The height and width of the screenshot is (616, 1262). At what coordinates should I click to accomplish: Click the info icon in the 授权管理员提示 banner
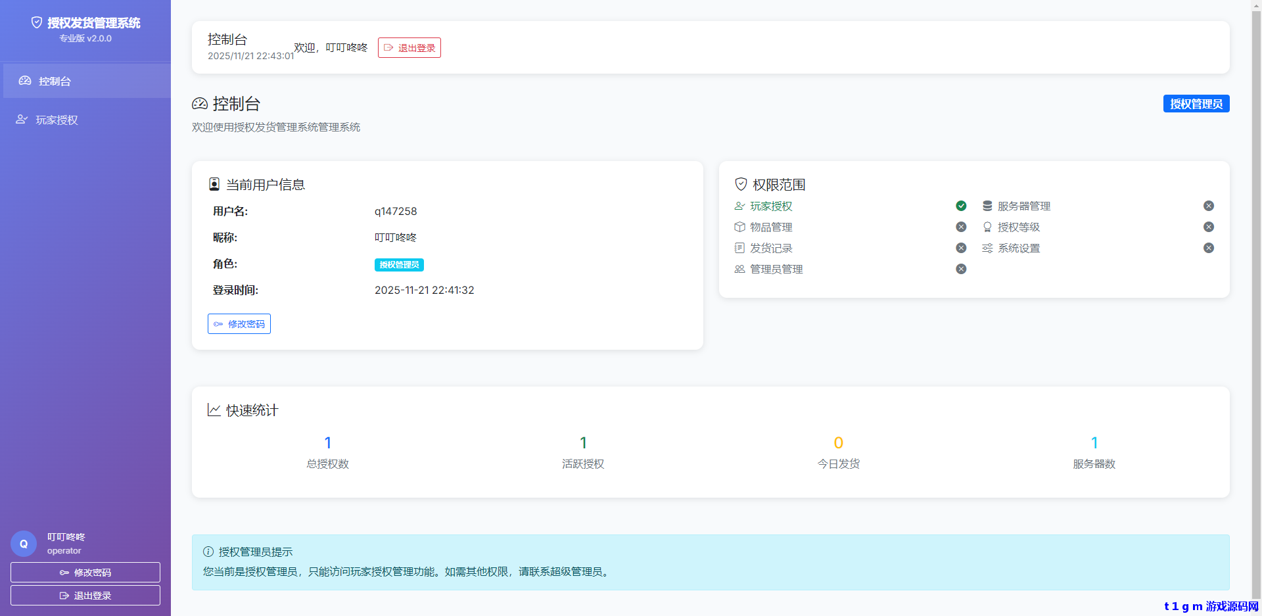click(207, 552)
